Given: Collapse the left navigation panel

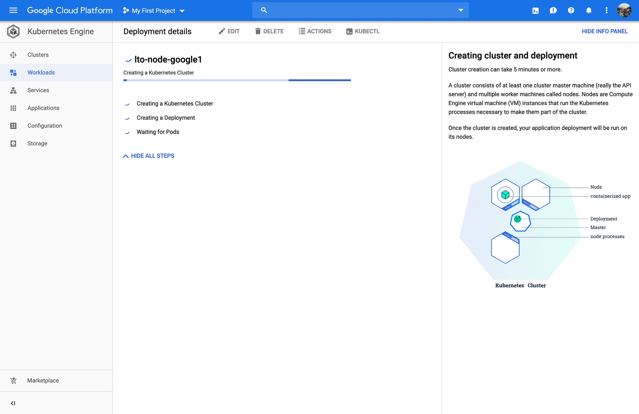Looking at the screenshot, I should pyautogui.click(x=13, y=403).
